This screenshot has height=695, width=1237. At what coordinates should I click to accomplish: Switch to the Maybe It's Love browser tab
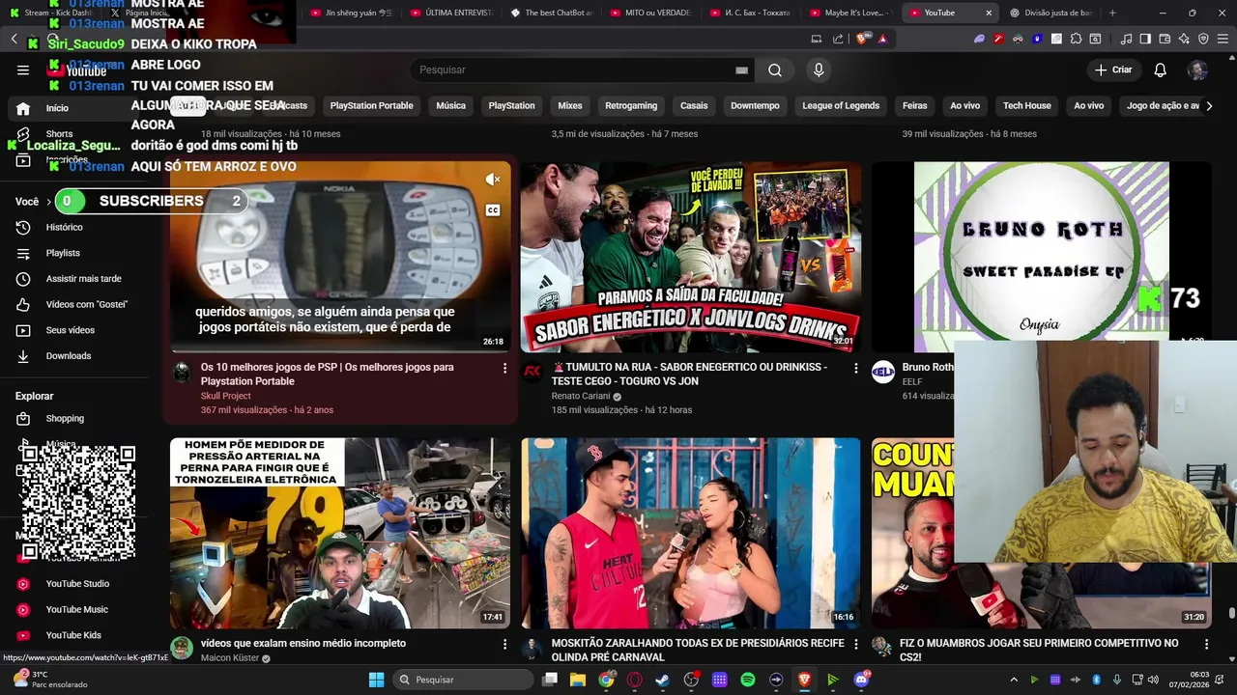pyautogui.click(x=850, y=13)
